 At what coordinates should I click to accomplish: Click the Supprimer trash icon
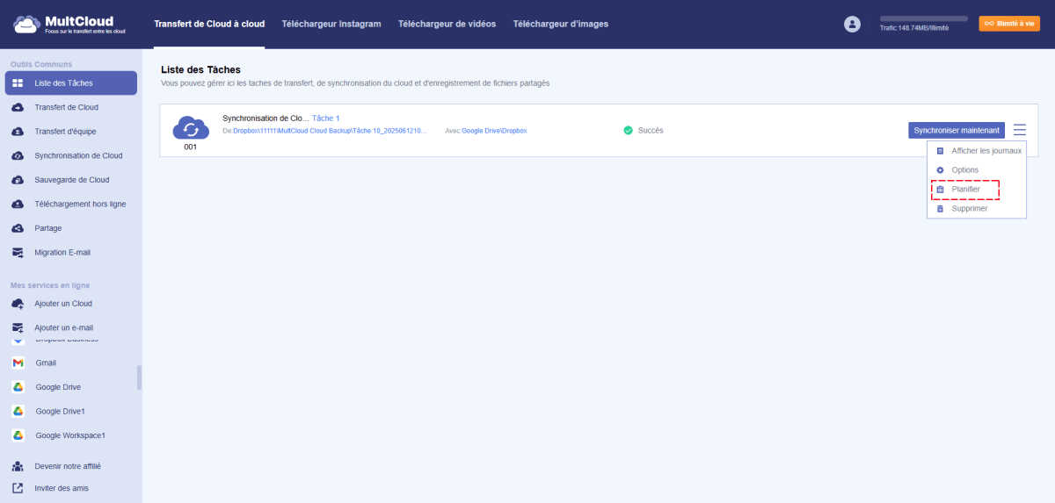(x=940, y=209)
